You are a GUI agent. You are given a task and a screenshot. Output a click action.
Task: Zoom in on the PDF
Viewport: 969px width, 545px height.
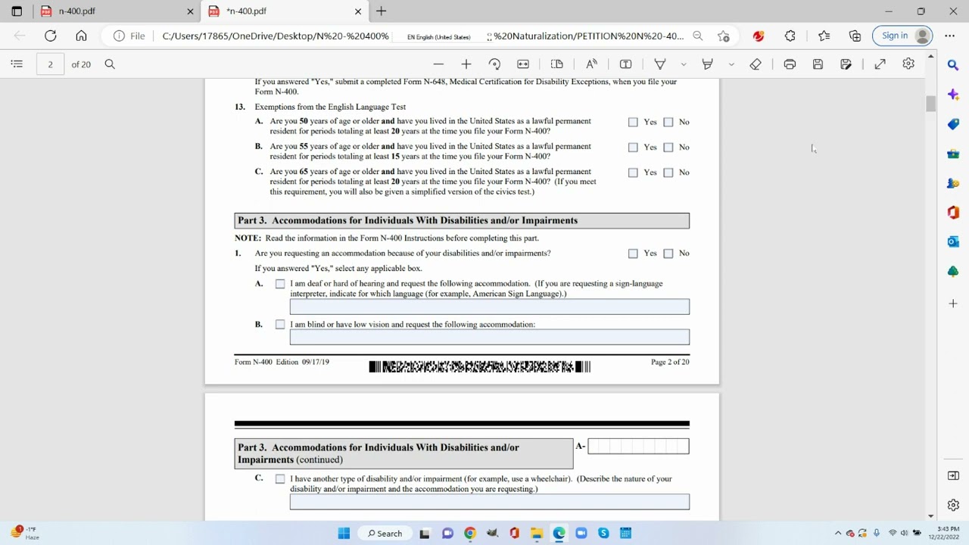point(466,64)
